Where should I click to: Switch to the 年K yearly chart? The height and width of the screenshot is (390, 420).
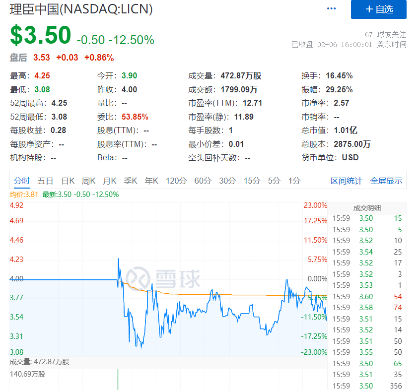(x=151, y=181)
